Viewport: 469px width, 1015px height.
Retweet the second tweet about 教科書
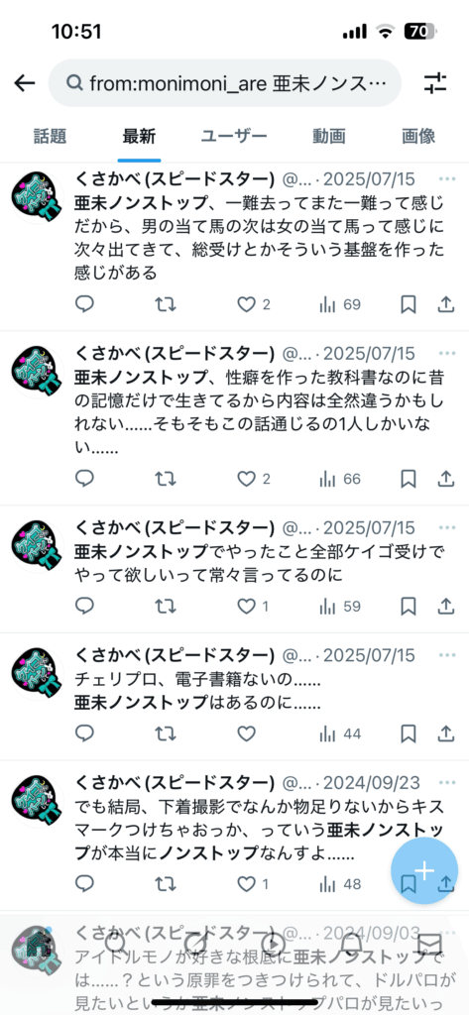click(x=166, y=479)
